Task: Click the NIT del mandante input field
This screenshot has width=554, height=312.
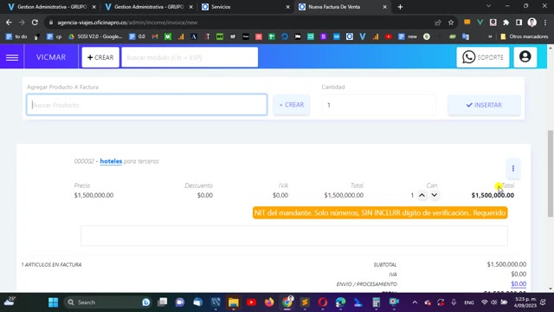Action: pos(294,236)
